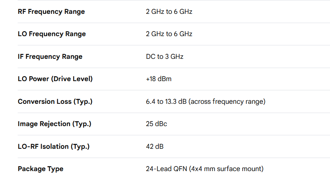
Task: Click the RF Frequency Range label
Action: [51, 12]
